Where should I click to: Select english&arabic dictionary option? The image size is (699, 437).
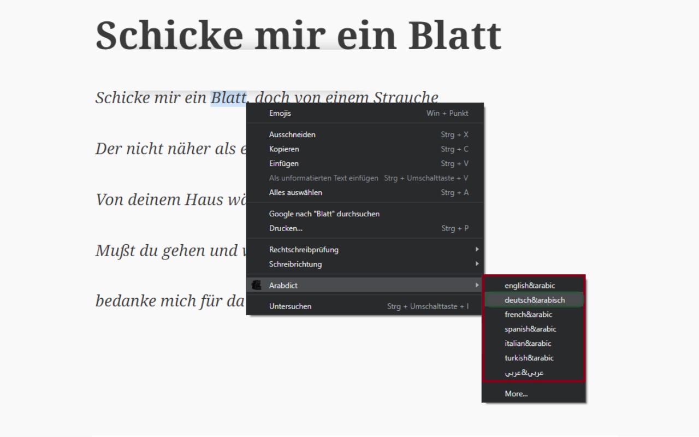tap(530, 286)
